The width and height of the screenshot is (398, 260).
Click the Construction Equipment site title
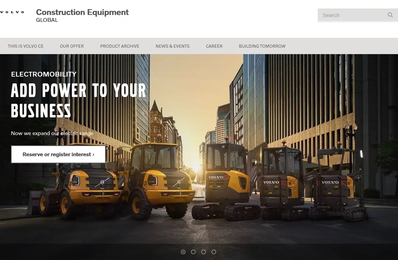coord(82,12)
